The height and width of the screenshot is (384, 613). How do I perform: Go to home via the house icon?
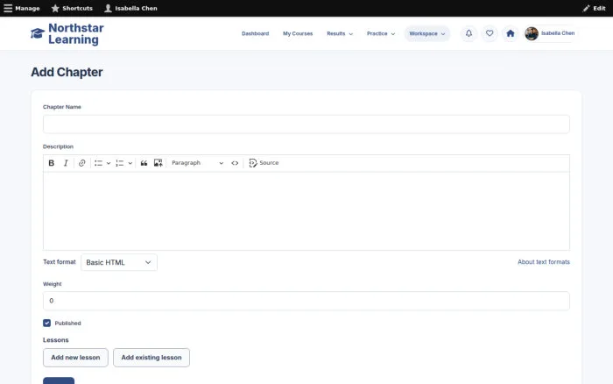pyautogui.click(x=511, y=33)
